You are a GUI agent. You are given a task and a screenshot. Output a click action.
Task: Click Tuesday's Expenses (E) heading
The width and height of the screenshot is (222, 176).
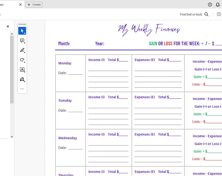pyautogui.click(x=145, y=97)
